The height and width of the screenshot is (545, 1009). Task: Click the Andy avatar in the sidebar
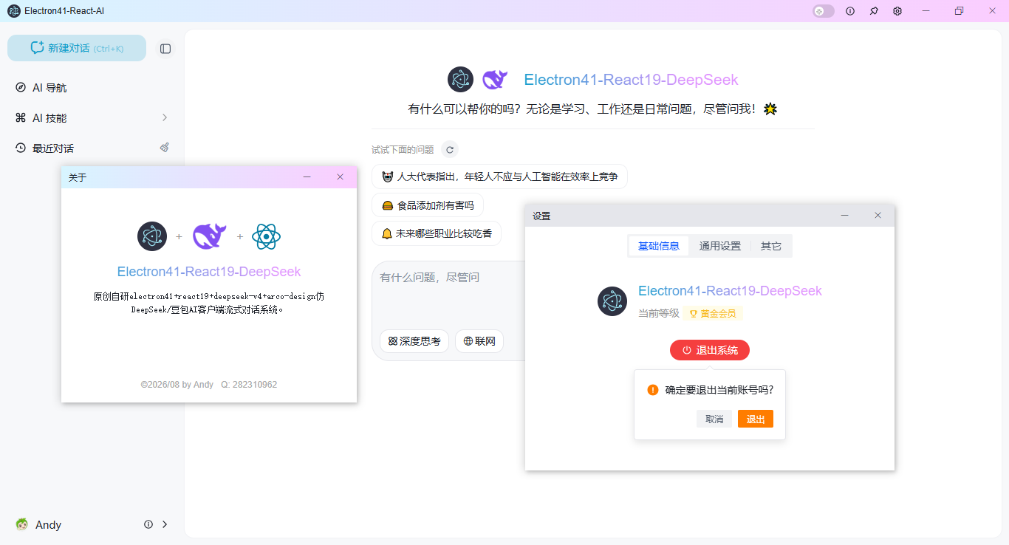[22, 524]
